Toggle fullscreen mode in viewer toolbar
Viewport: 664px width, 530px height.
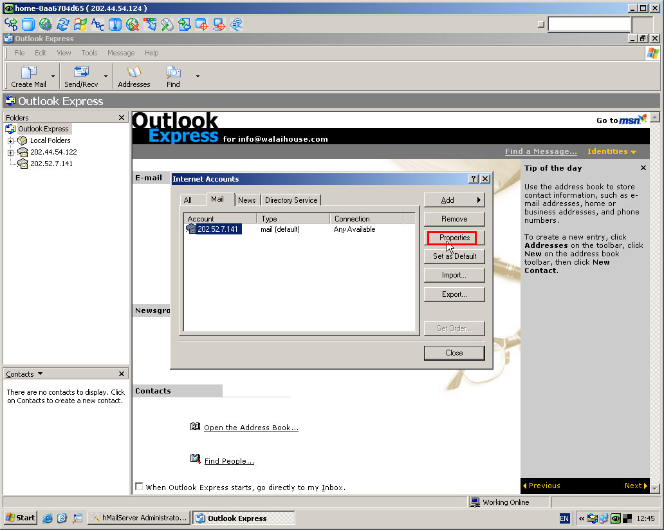28,24
